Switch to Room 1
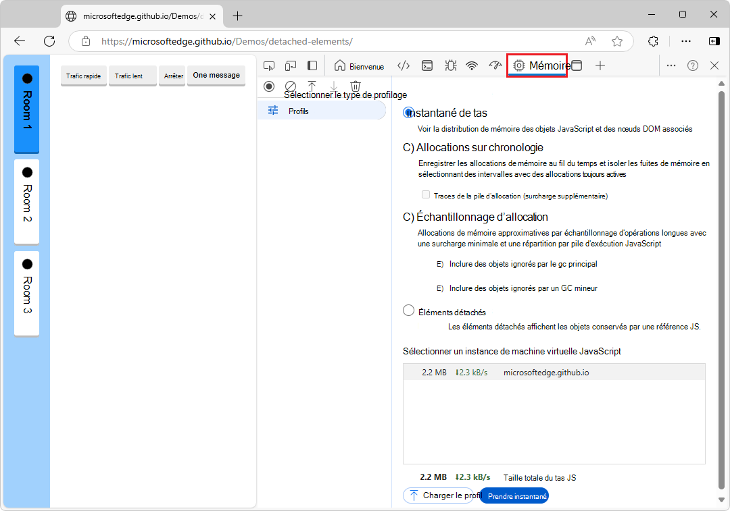Viewport: 730px width, 511px height. tap(26, 109)
